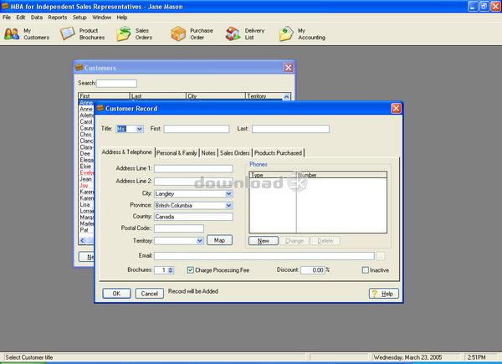The image size is (502, 364).
Task: Open the Reports menu
Action: tap(58, 18)
